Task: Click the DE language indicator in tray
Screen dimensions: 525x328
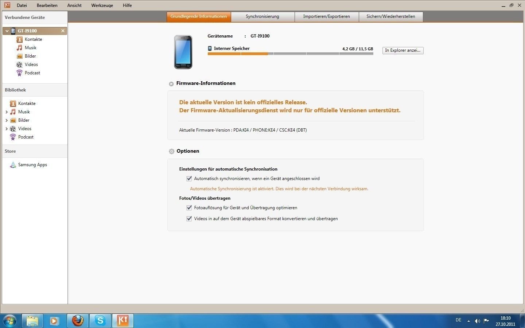Action: click(x=458, y=320)
